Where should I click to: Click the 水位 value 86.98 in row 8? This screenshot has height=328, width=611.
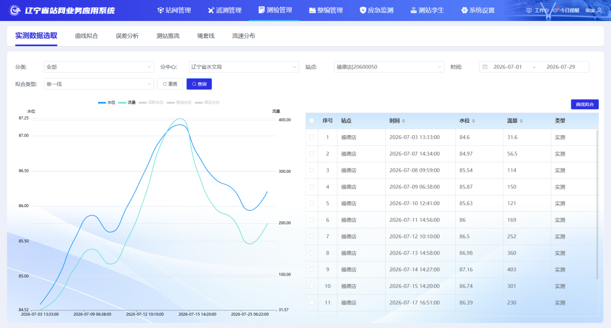466,253
